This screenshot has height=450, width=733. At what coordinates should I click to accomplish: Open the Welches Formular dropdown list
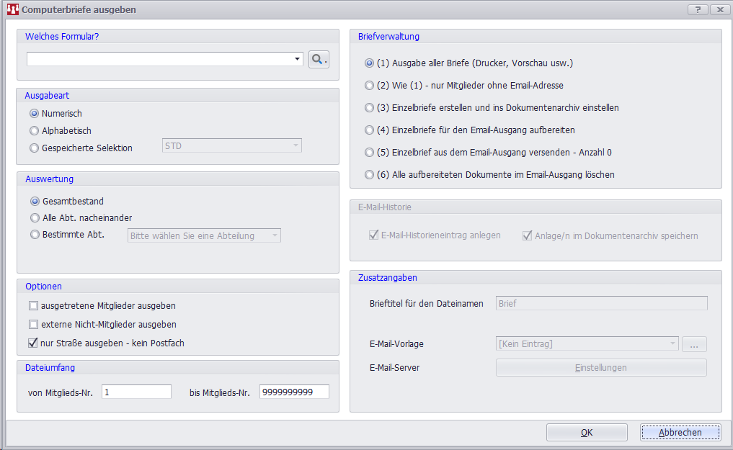click(x=298, y=59)
